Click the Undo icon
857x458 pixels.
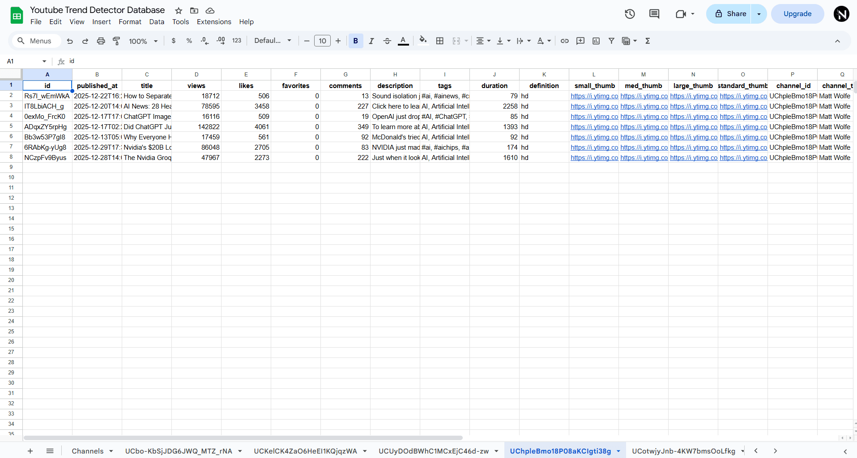[70, 41]
